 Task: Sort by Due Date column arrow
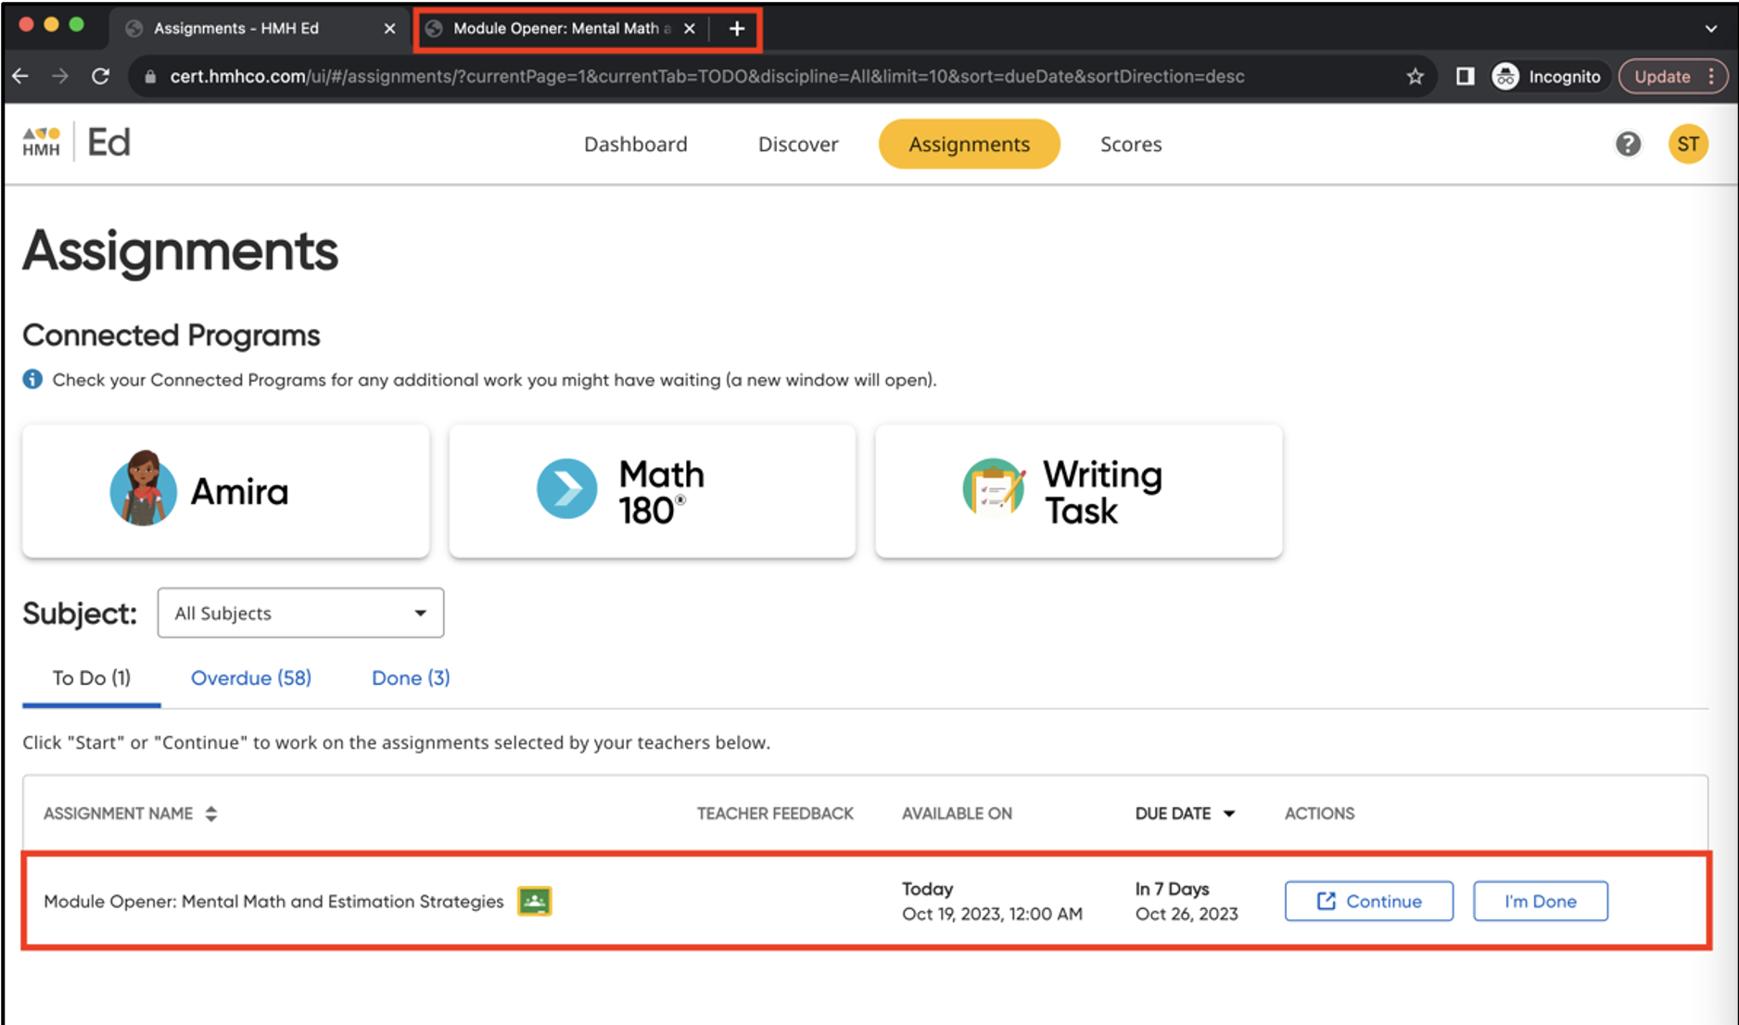(1229, 814)
